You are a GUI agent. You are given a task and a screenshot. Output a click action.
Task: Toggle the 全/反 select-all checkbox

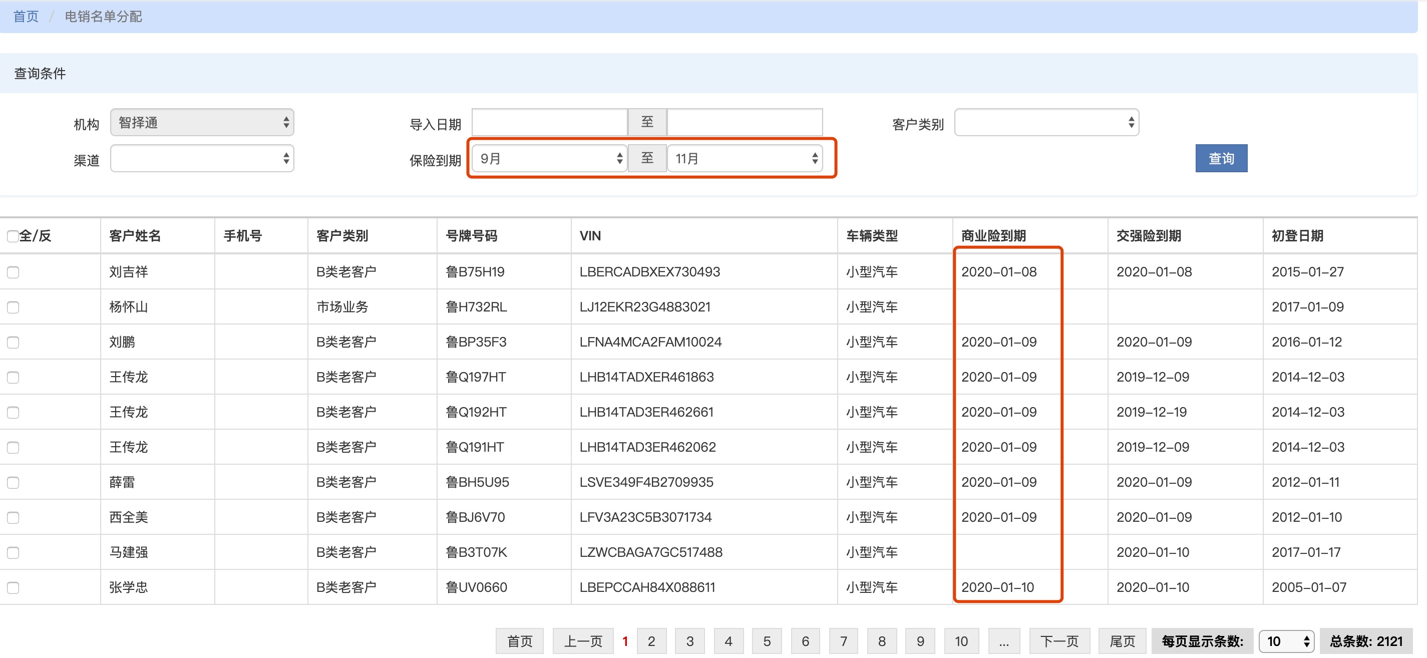click(13, 236)
